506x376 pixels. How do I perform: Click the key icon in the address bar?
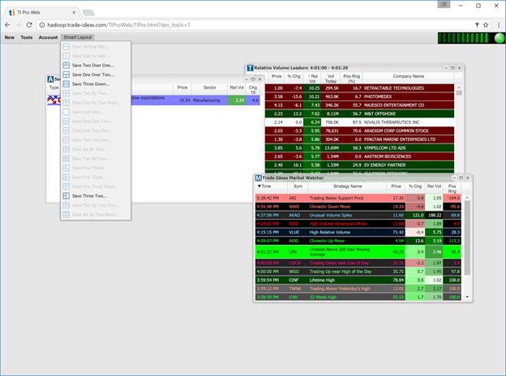(x=477, y=25)
